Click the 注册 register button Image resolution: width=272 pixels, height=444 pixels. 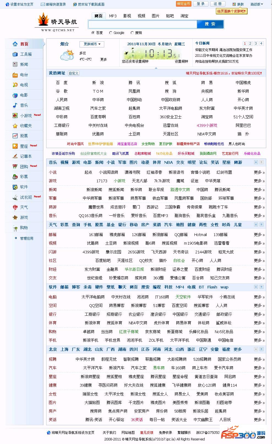[x=218, y=4]
